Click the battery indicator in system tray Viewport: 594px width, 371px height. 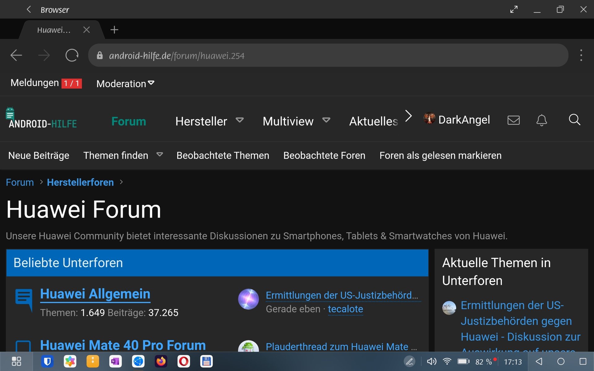pyautogui.click(x=463, y=361)
